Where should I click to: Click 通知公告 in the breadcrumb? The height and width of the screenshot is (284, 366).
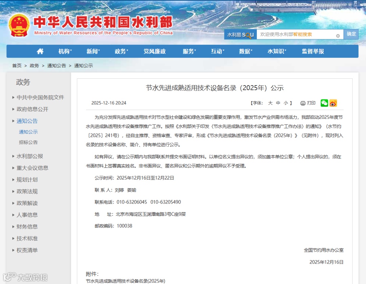[57, 66]
